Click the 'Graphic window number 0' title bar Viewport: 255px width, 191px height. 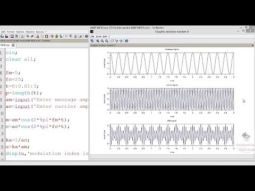[172, 32]
